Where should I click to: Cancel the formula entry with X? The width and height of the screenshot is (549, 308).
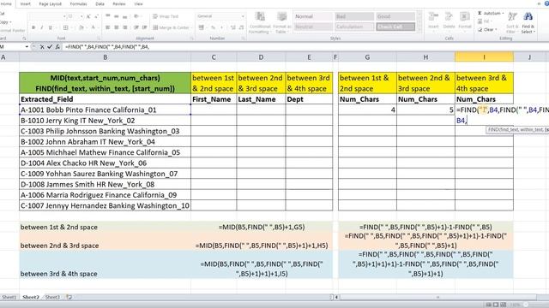(42, 46)
